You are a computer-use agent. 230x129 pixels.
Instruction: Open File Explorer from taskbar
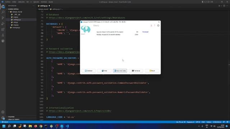pyautogui.click(x=30, y=126)
